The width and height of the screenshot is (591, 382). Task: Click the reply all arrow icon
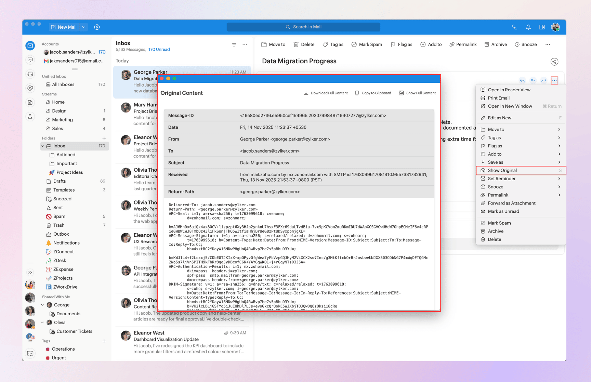pos(533,81)
